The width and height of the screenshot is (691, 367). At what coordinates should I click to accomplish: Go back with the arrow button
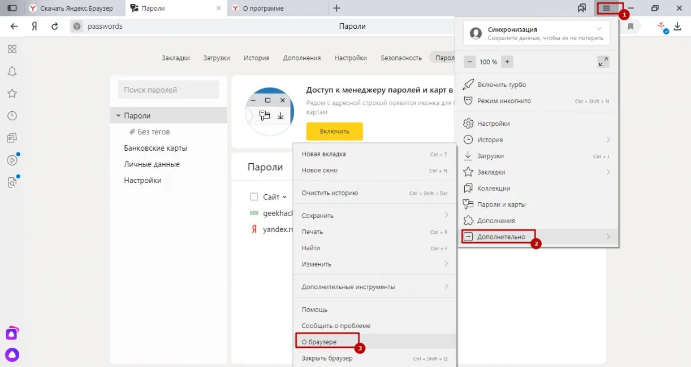pyautogui.click(x=14, y=26)
